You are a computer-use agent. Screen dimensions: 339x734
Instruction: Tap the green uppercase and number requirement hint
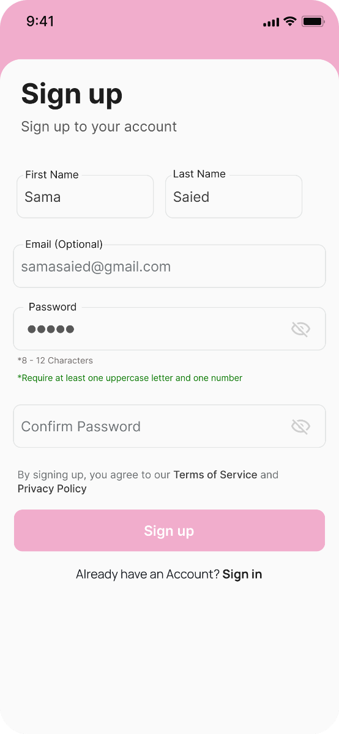[130, 378]
